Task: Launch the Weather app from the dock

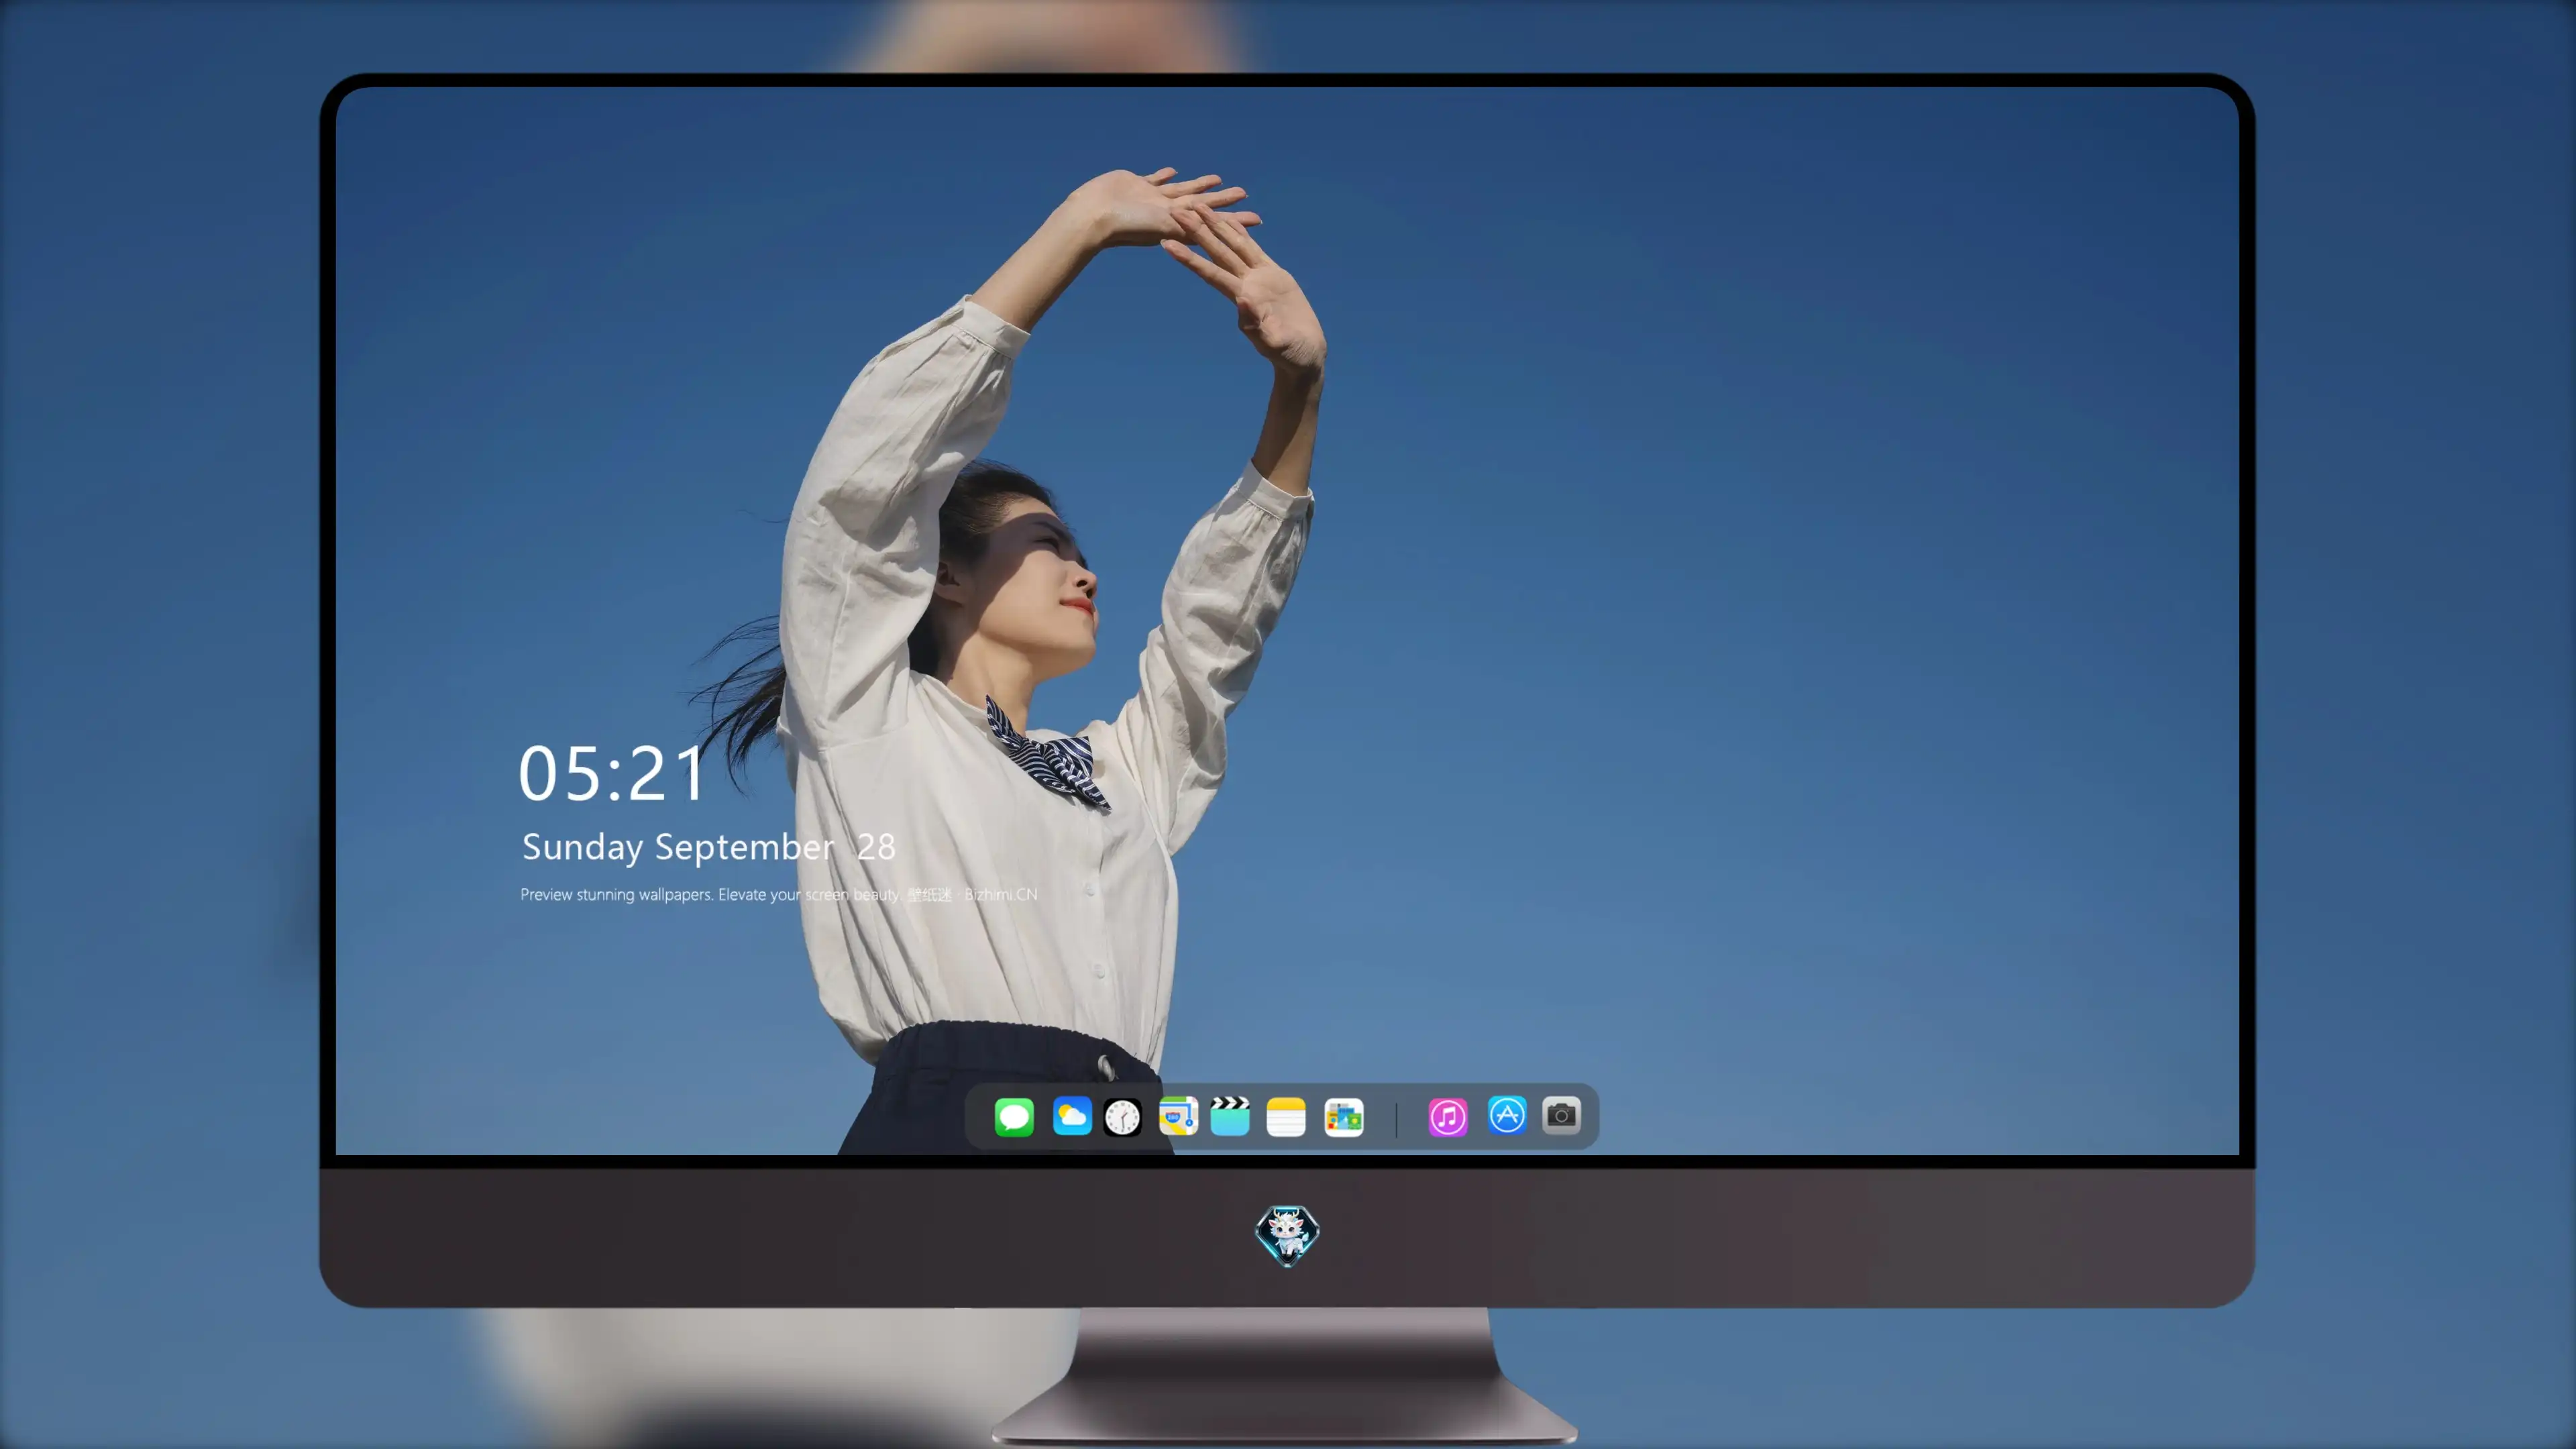Action: (1072, 1116)
